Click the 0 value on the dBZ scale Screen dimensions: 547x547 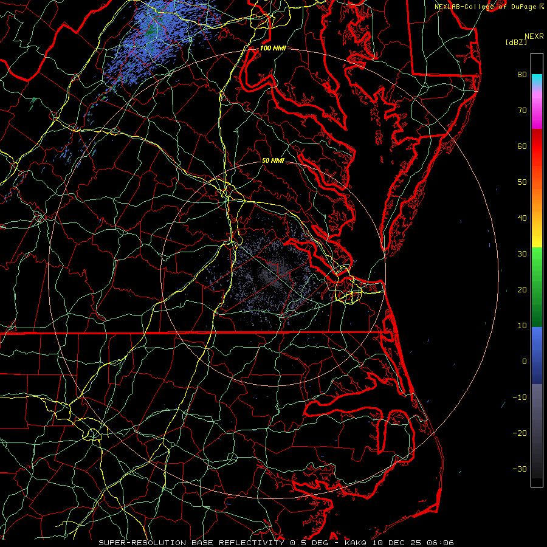pos(525,362)
